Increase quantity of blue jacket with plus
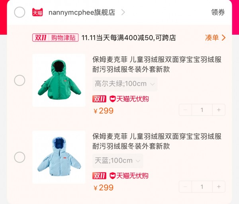Viewport: 239px width, 204px height. (x=219, y=186)
